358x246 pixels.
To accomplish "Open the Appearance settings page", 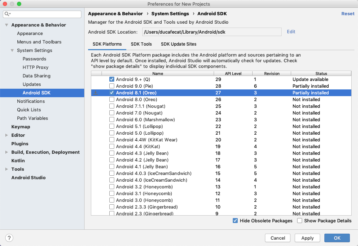I will coord(30,34).
